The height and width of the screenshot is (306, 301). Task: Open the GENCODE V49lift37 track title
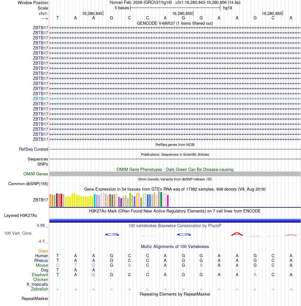click(x=175, y=23)
